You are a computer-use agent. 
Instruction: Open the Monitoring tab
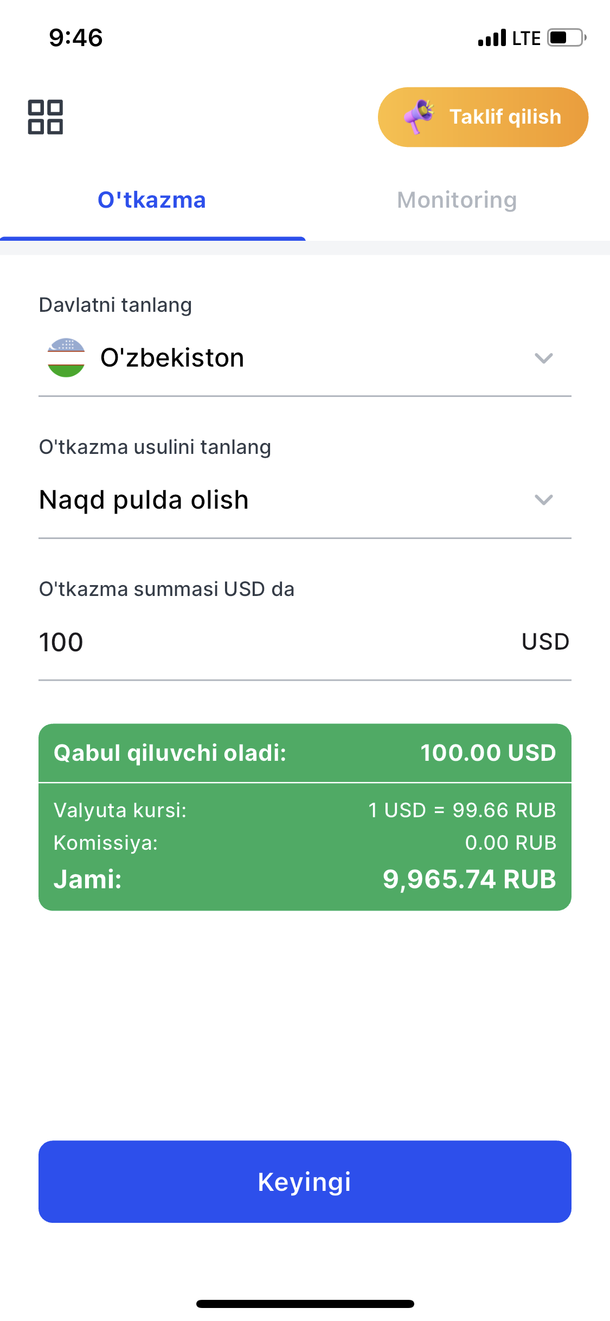pos(457,200)
